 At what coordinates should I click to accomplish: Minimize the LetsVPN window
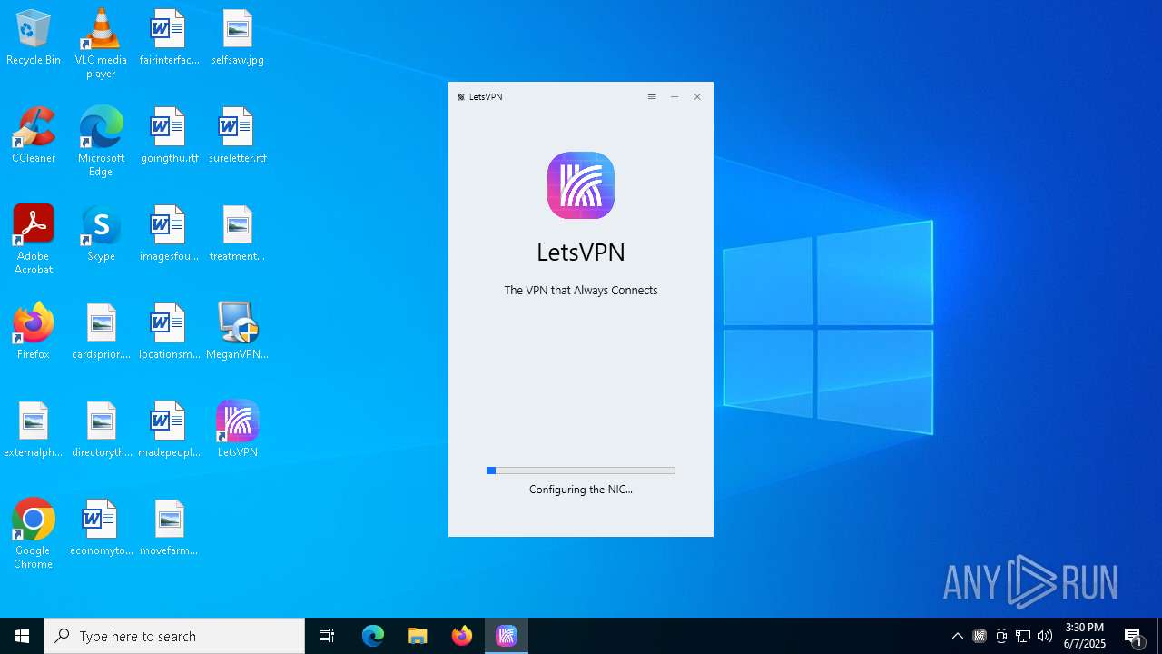[x=675, y=97]
